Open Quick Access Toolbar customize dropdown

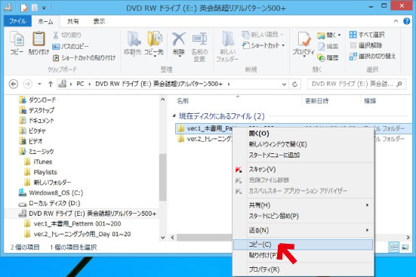pyautogui.click(x=44, y=8)
